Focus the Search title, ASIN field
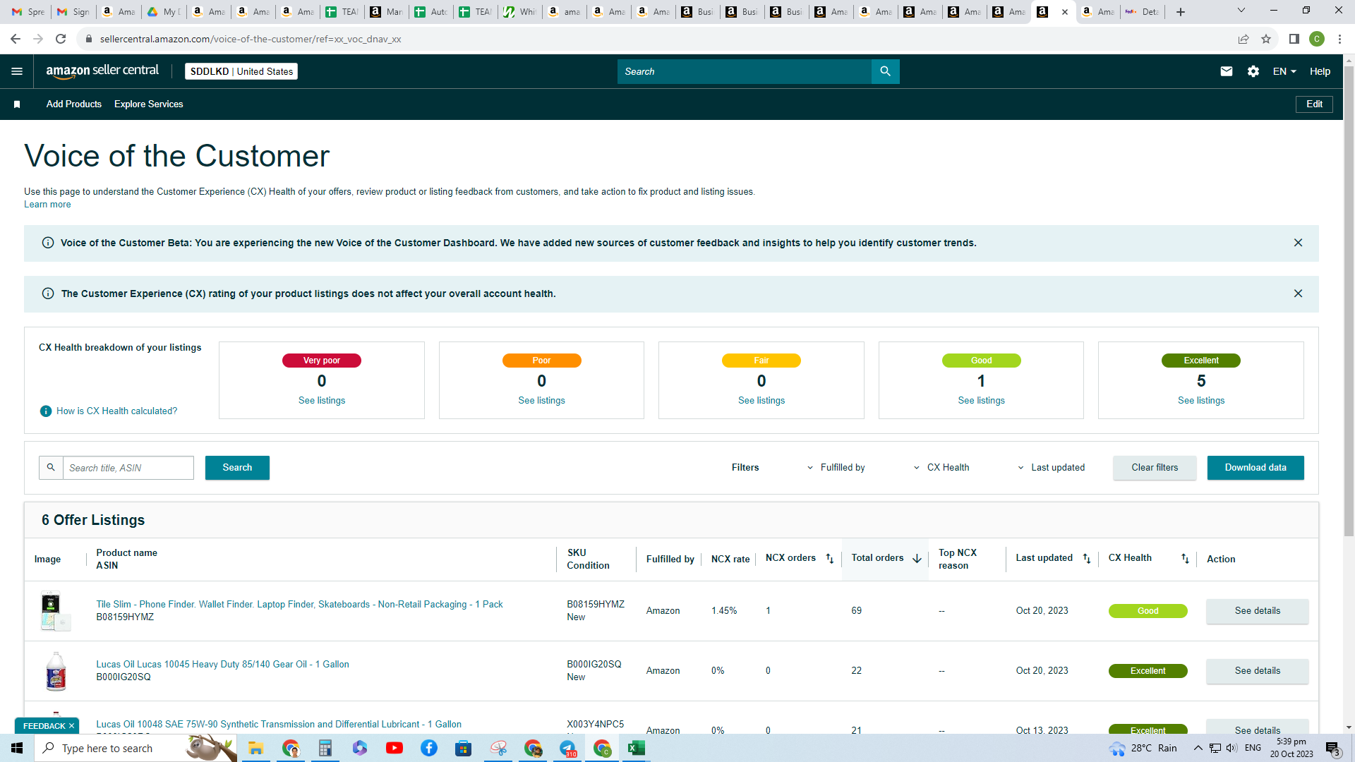Viewport: 1355px width, 762px height. click(x=128, y=468)
